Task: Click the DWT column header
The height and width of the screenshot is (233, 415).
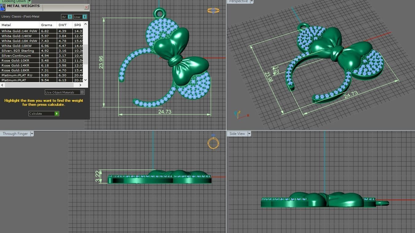Action: tap(65, 25)
